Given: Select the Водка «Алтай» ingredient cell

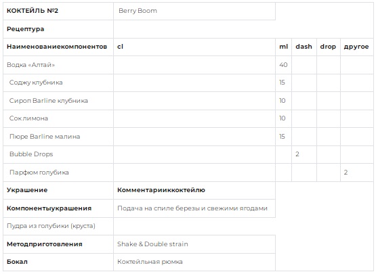Looking at the screenshot, I should pyautogui.click(x=58, y=65).
